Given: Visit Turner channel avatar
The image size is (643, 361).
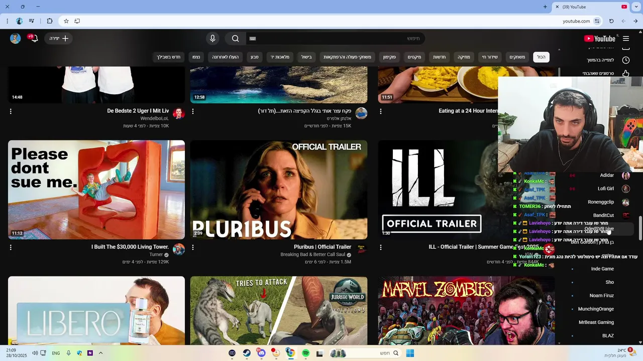Looking at the screenshot, I should pyautogui.click(x=179, y=250).
